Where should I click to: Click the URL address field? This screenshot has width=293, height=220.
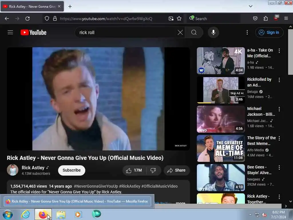106,19
